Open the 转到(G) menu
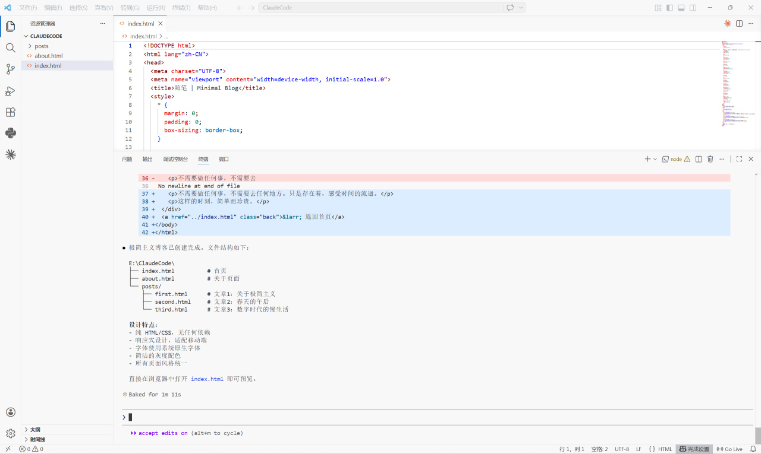The width and height of the screenshot is (761, 454). pos(130,8)
